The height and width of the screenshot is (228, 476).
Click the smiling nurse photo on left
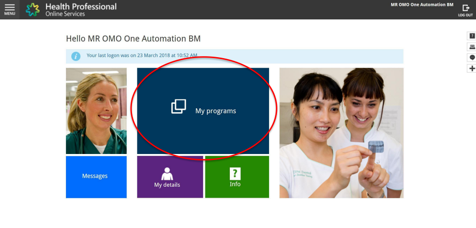click(x=96, y=111)
